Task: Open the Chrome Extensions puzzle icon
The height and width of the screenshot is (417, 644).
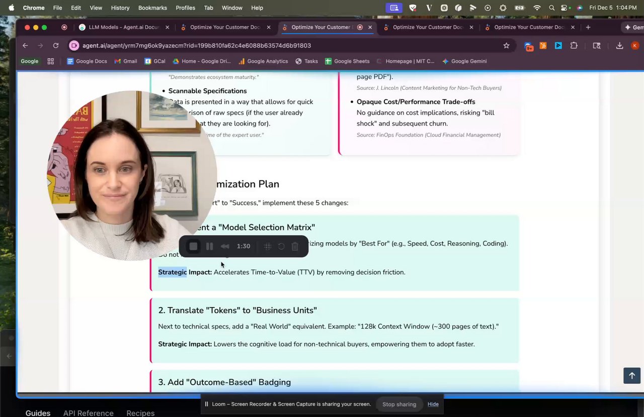Action: click(574, 45)
